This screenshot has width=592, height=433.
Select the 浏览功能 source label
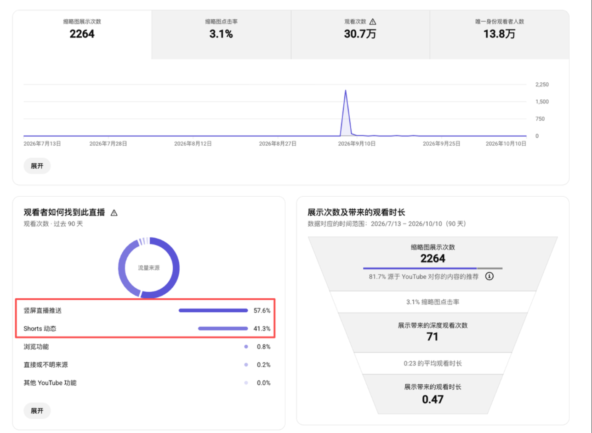click(x=36, y=347)
